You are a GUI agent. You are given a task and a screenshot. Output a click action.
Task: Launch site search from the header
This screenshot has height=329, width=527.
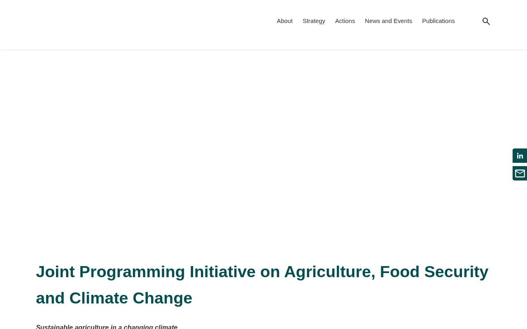click(x=486, y=21)
